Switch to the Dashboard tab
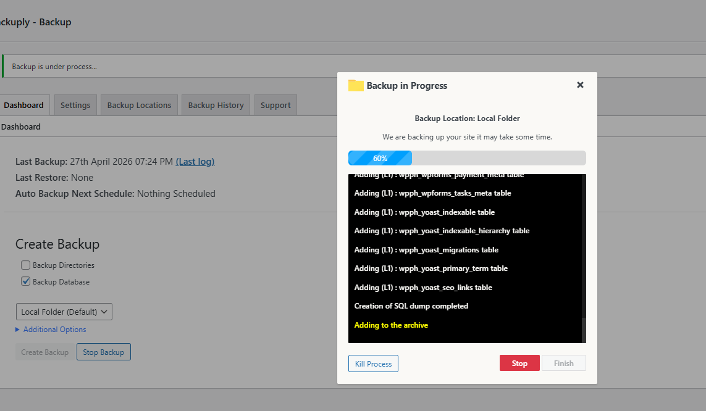The width and height of the screenshot is (706, 411). 23,106
